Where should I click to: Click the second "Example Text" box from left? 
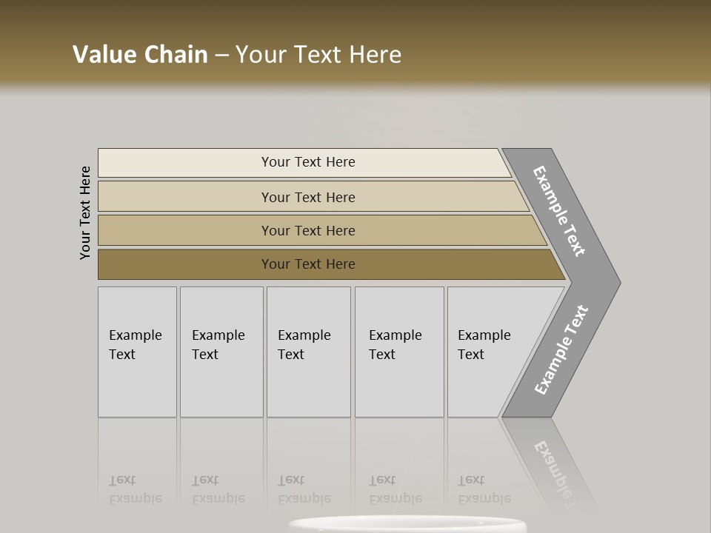[x=221, y=352]
